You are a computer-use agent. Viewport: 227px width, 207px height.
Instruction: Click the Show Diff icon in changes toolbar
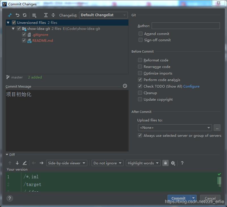(x=10, y=15)
